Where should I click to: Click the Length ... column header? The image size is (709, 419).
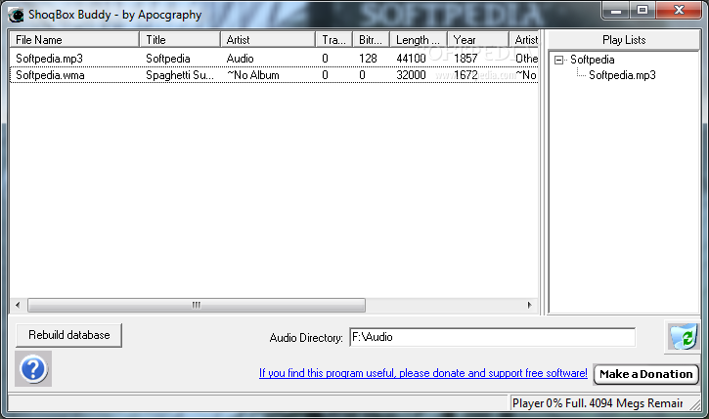tap(419, 40)
